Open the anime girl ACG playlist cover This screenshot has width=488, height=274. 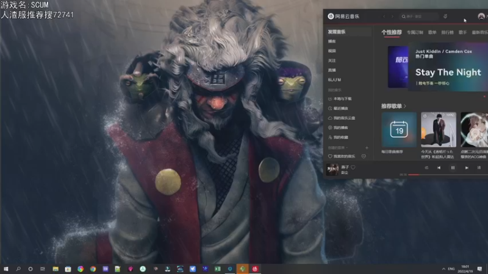(x=475, y=130)
